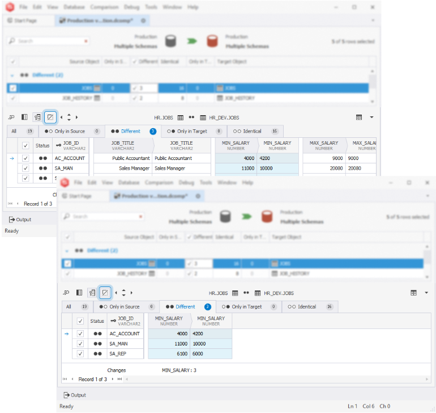
Task: Click the record view icon in the back window toolbar
Action: 37,117
